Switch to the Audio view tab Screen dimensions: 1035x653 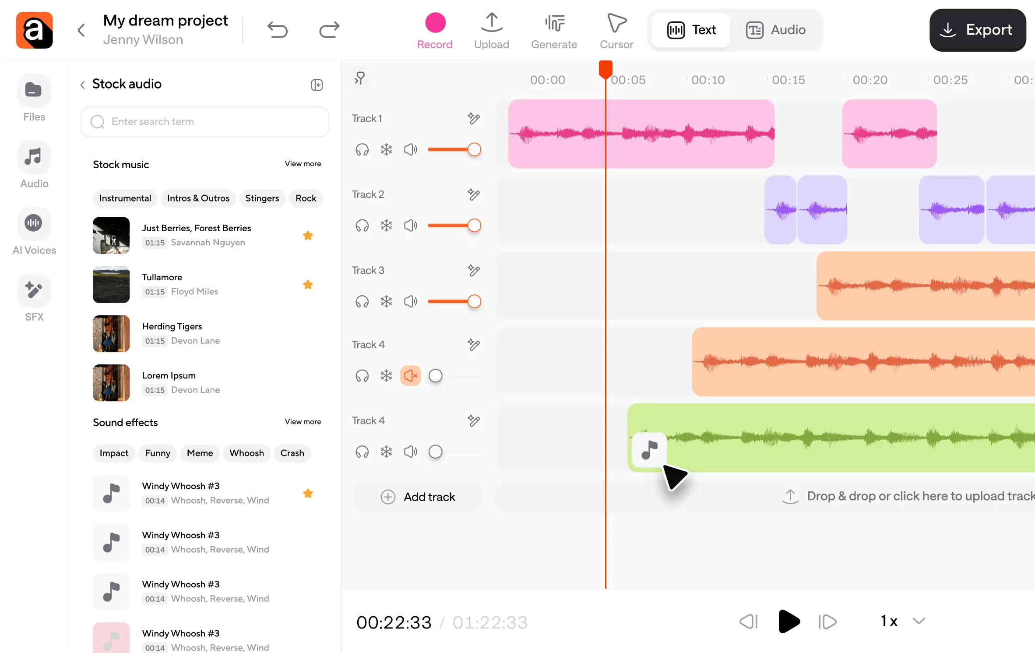(x=776, y=30)
